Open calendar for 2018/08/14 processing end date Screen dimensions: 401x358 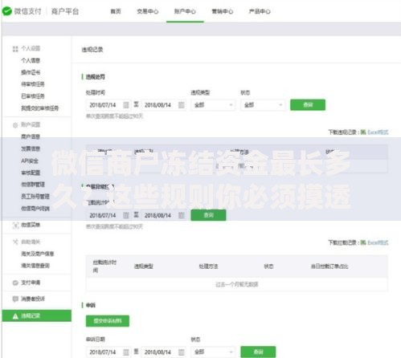tap(182, 105)
